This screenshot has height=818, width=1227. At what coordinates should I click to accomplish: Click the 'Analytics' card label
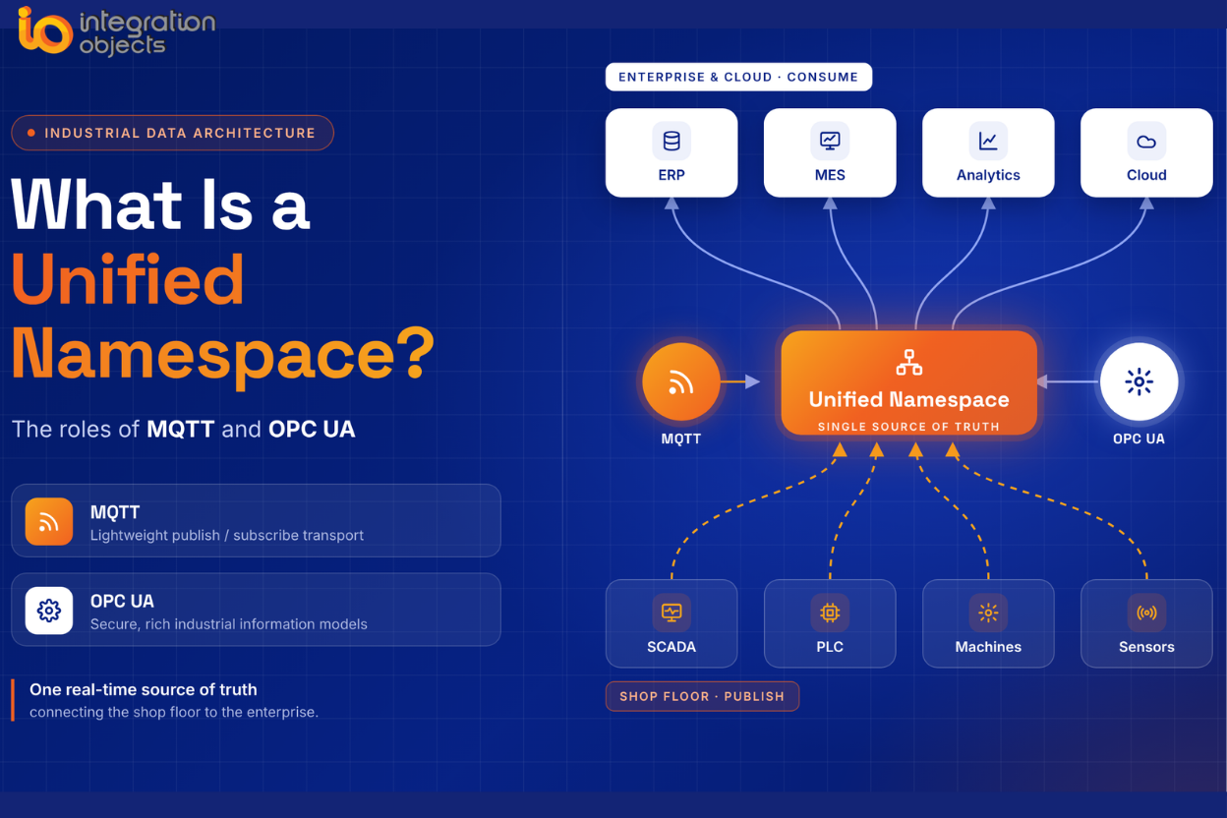point(988,175)
